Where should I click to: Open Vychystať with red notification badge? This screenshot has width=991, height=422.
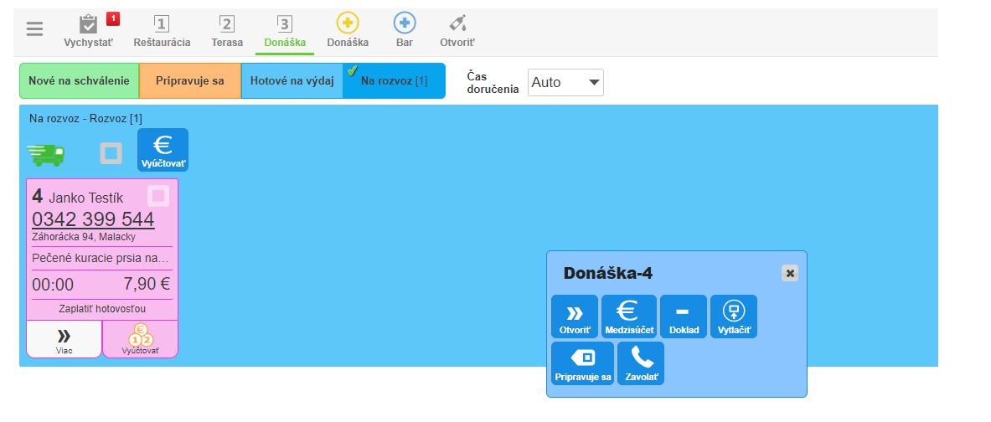tap(89, 32)
